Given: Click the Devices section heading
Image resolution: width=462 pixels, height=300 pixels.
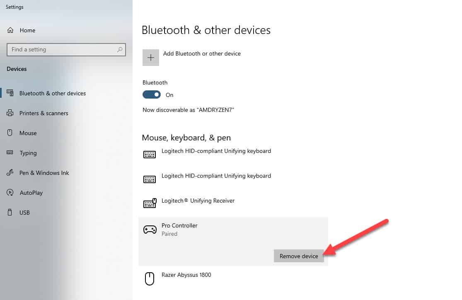Looking at the screenshot, I should (17, 69).
